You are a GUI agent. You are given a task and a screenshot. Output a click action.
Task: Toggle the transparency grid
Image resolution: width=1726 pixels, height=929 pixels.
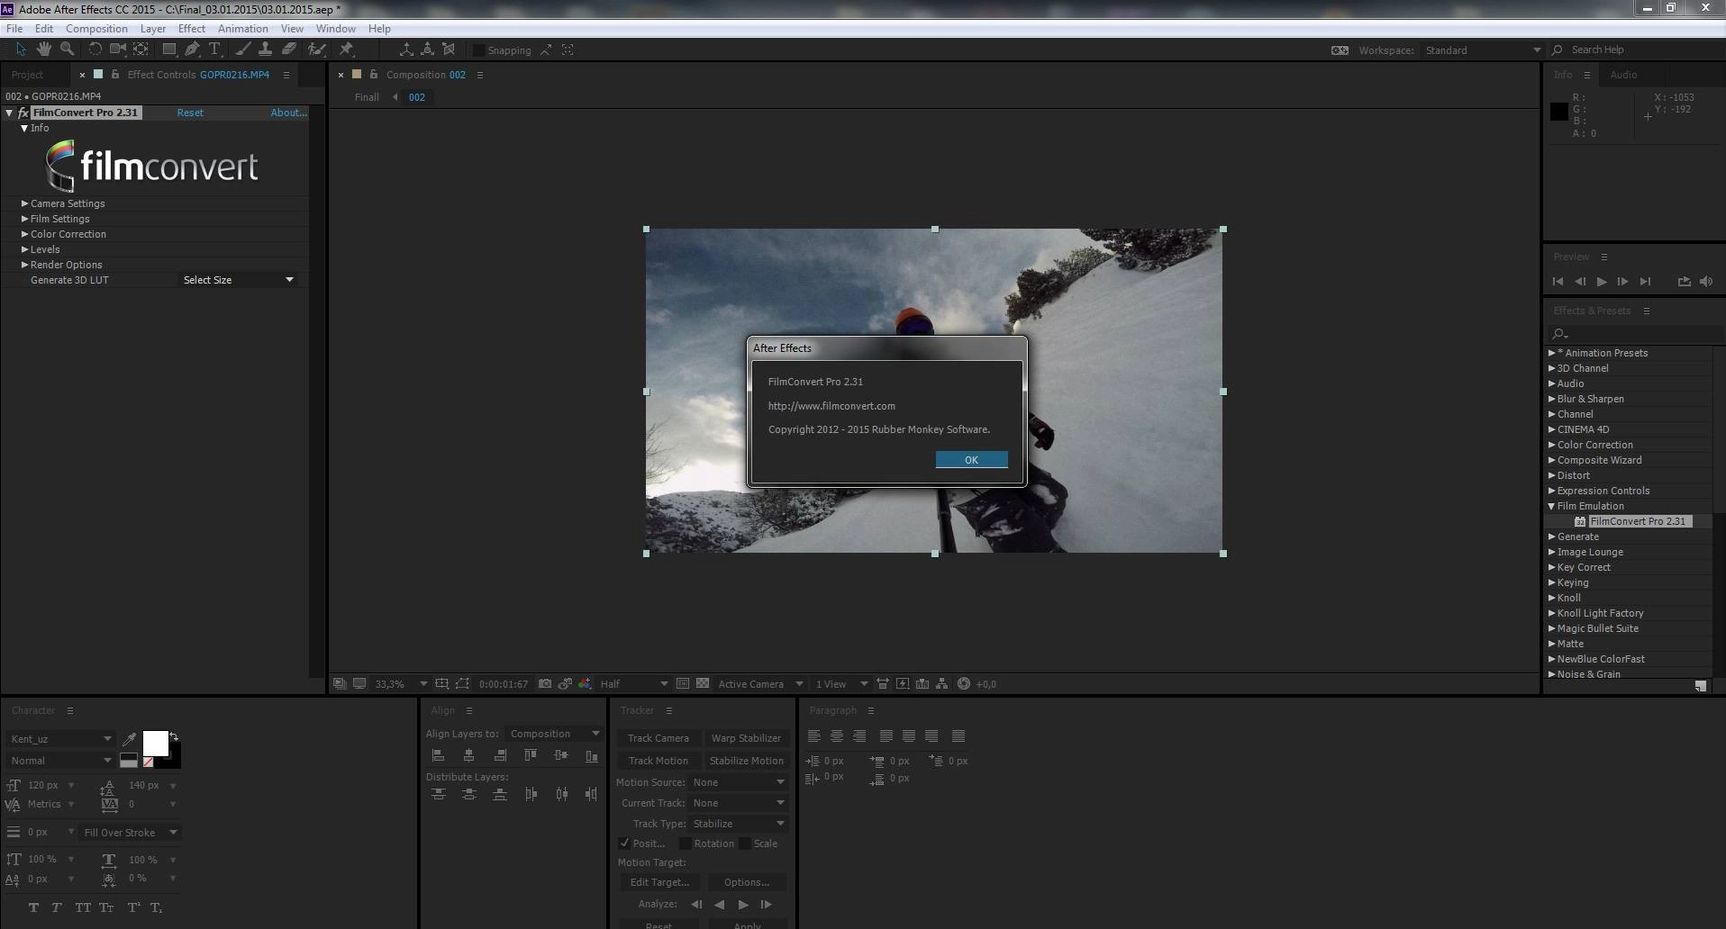tap(703, 684)
